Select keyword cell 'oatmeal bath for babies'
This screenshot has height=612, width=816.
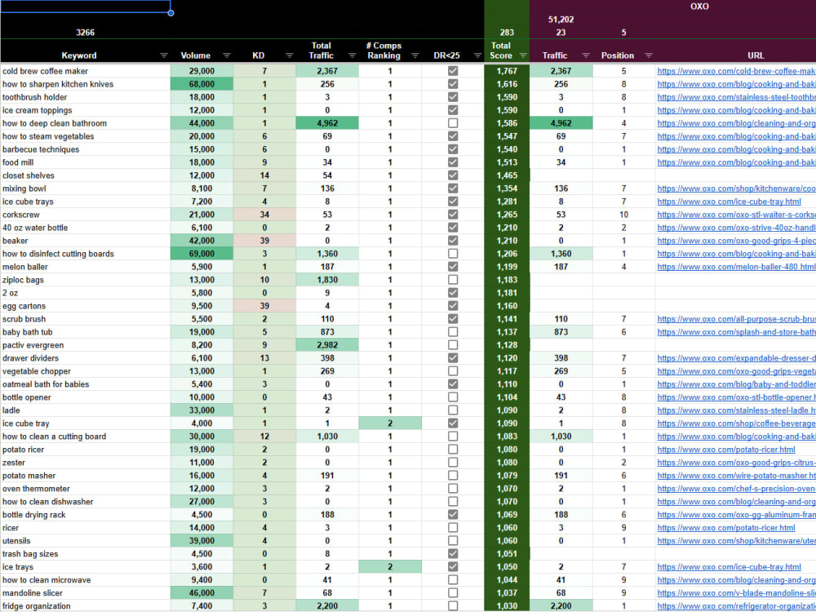click(x=86, y=384)
